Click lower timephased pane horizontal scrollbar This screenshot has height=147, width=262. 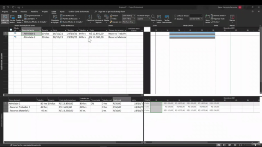pyautogui.click(x=202, y=143)
